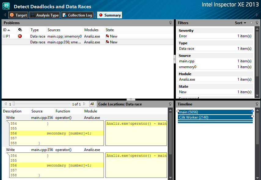This screenshot has width=261, height=180.
Task: Collapse the Problems pane via the bottom splitter arrow
Action: click(x=131, y=99)
